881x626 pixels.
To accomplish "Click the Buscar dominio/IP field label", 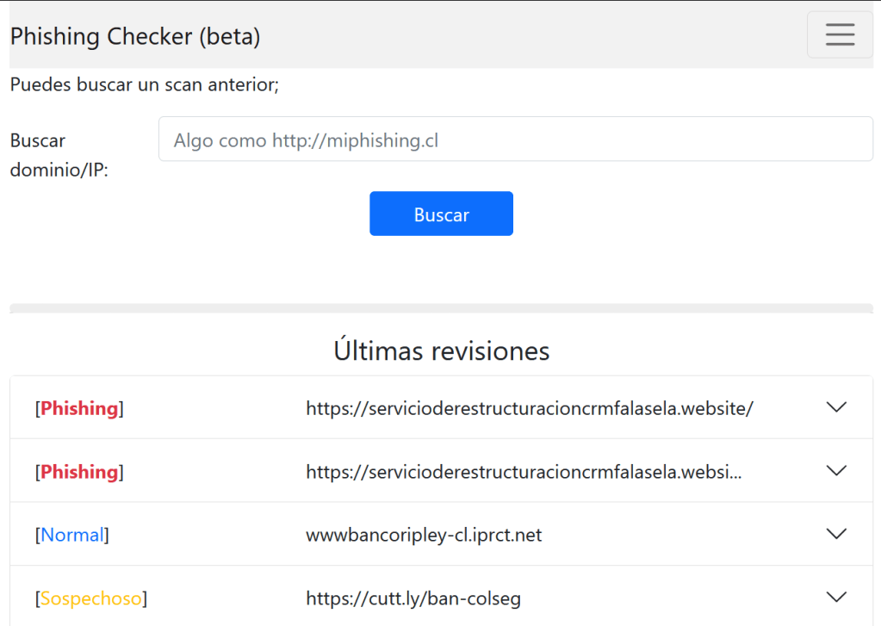I will [59, 155].
